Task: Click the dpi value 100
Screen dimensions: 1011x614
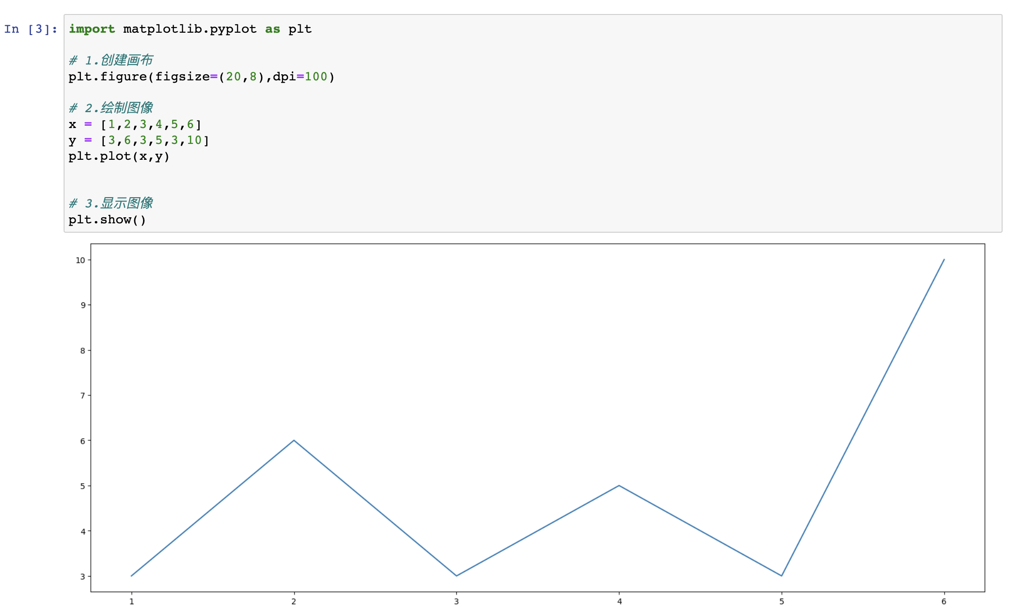Action: coord(316,77)
